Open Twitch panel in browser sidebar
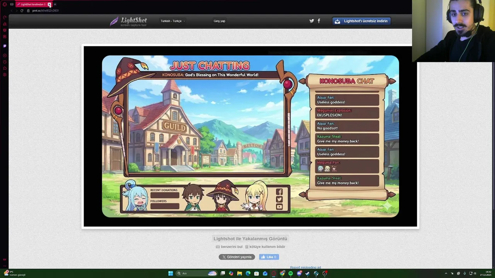The width and height of the screenshot is (495, 278). [x=5, y=46]
